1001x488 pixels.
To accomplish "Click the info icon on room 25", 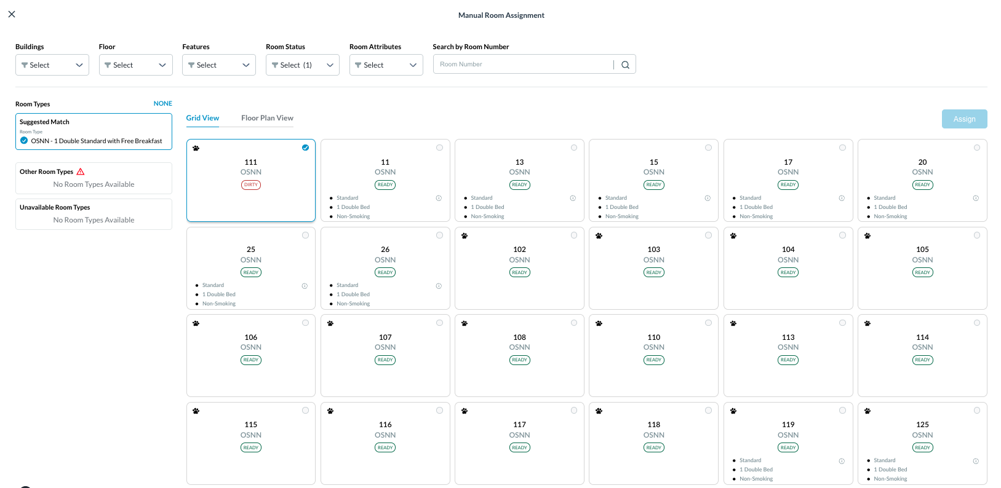I will pos(305,286).
